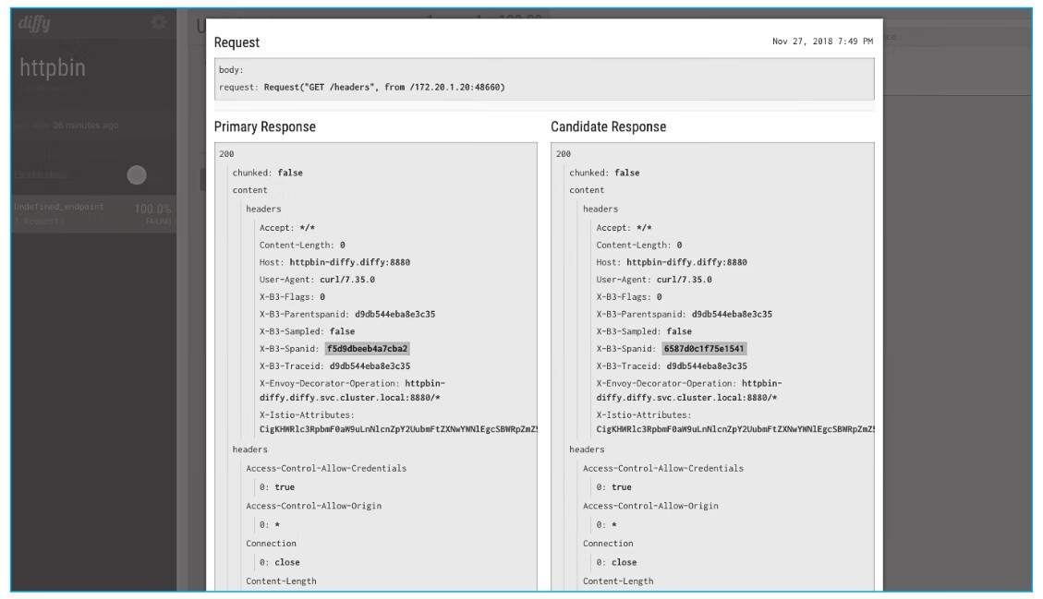
Task: Click chunked: false in Primary Response
Action: (x=267, y=173)
